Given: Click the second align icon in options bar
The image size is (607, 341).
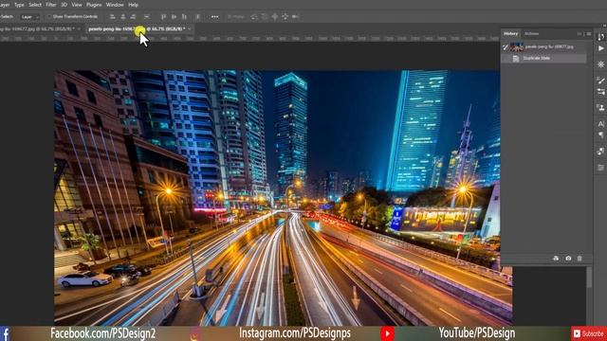Looking at the screenshot, I should pyautogui.click(x=122, y=17).
